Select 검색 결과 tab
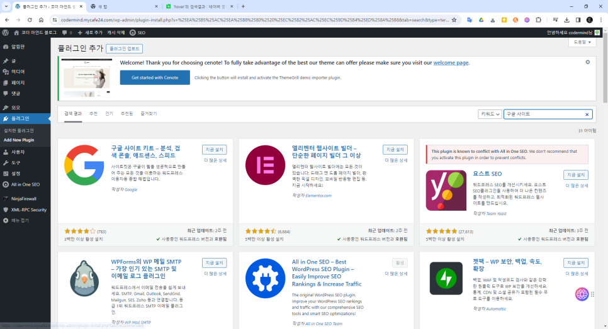 point(73,113)
